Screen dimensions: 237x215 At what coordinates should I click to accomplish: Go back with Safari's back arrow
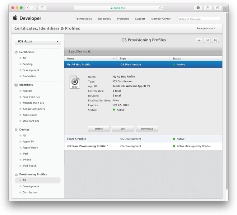click(x=28, y=8)
